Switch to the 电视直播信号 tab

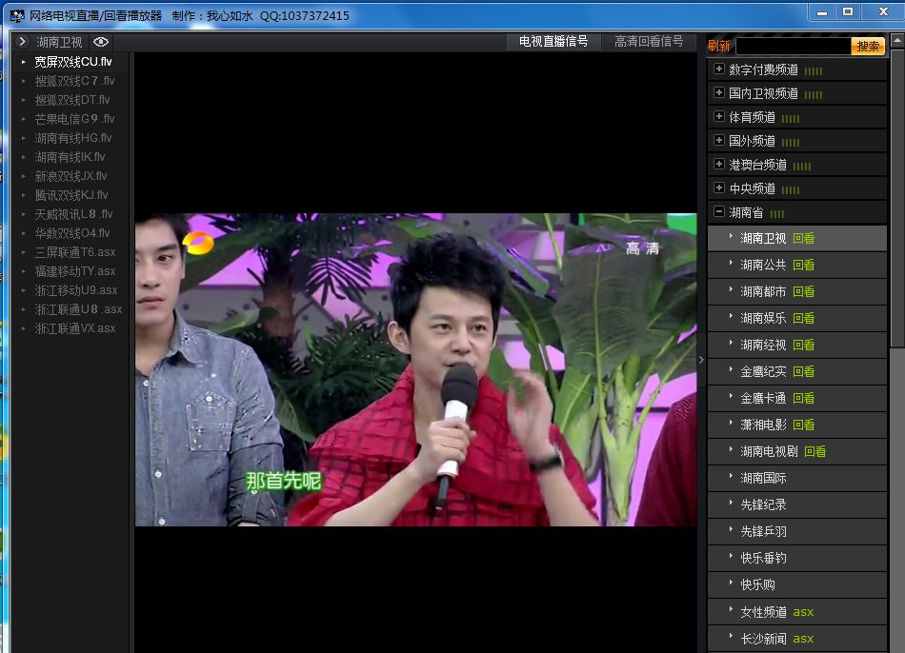click(553, 42)
